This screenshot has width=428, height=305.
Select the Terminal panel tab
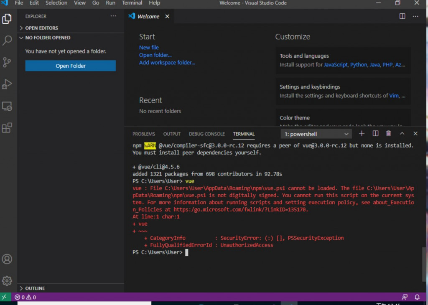(x=244, y=134)
